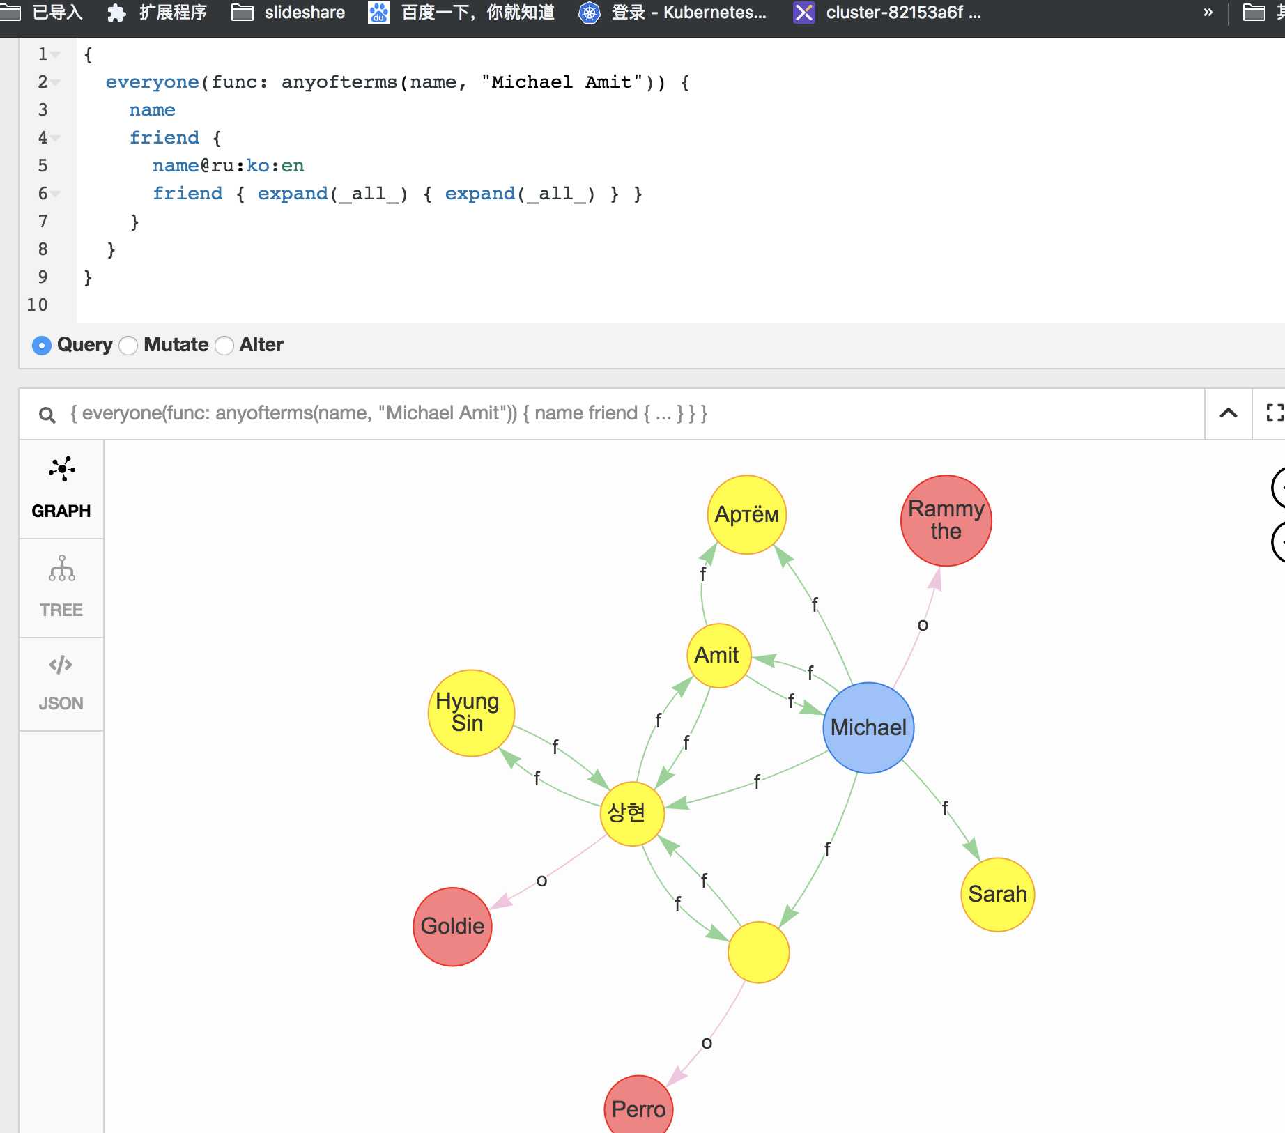Fold nested friend block at line 6
The height and width of the screenshot is (1133, 1285).
[x=56, y=194]
